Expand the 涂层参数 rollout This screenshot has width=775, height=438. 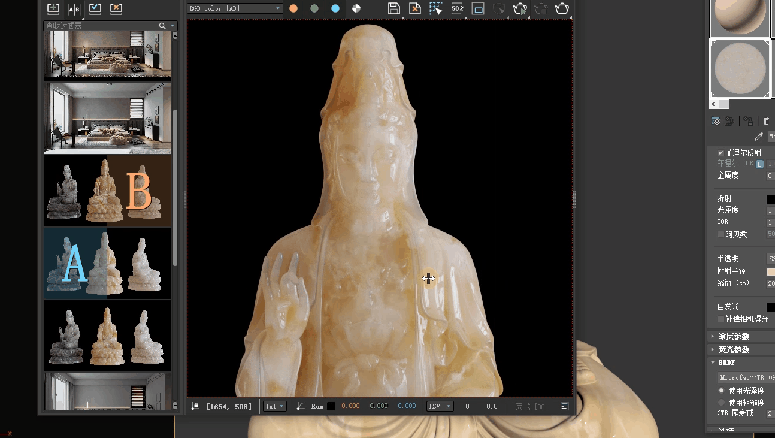[x=734, y=336]
